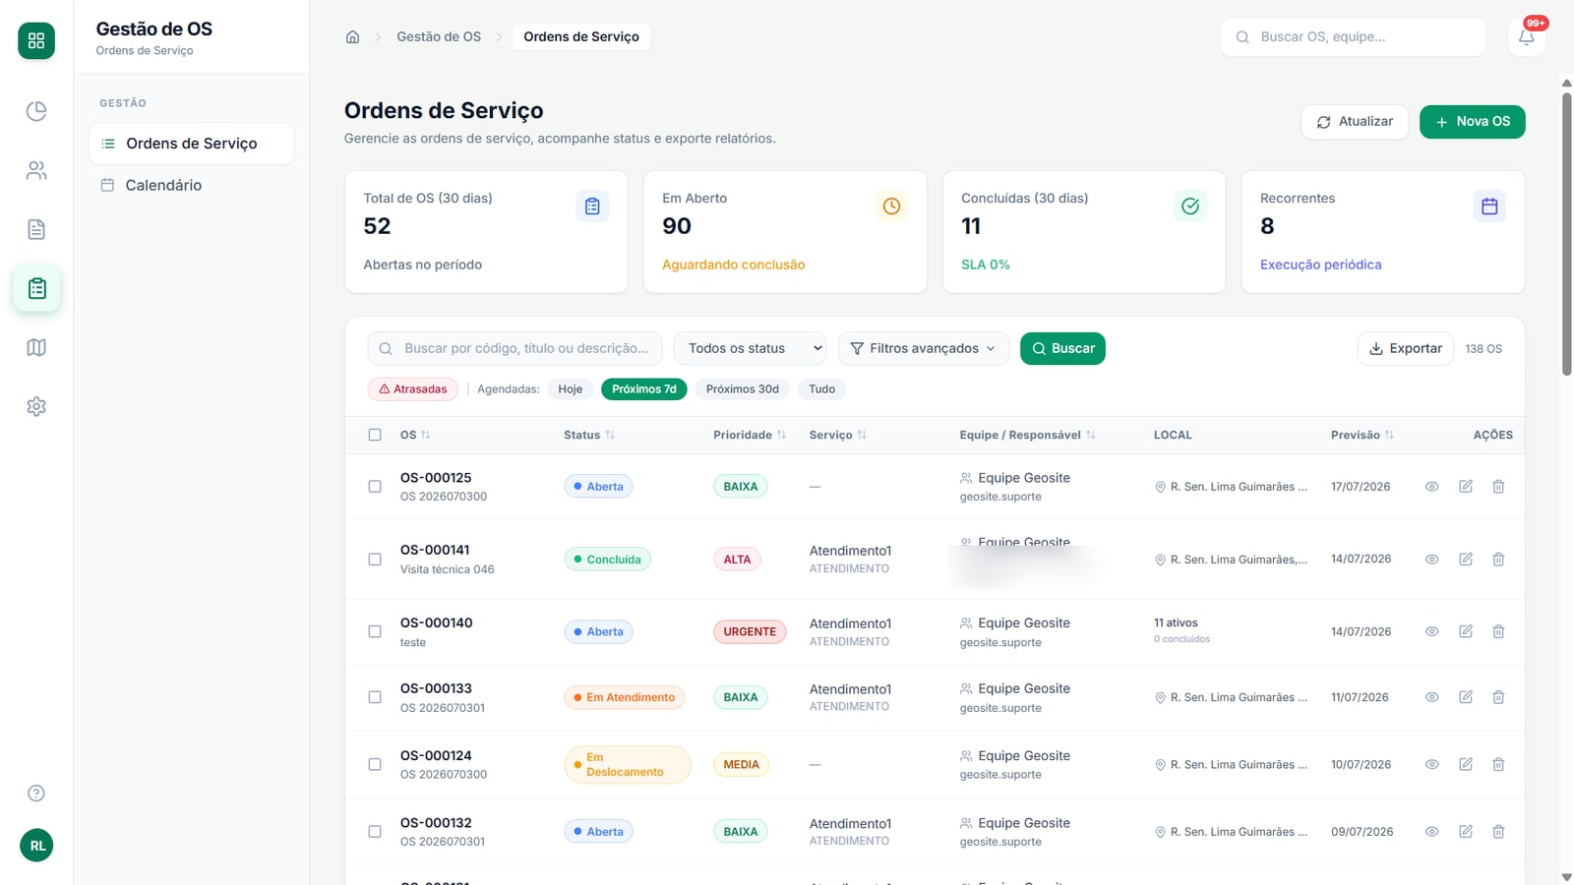1574x885 pixels.
Task: Sort by the Status column
Action: 589,435
